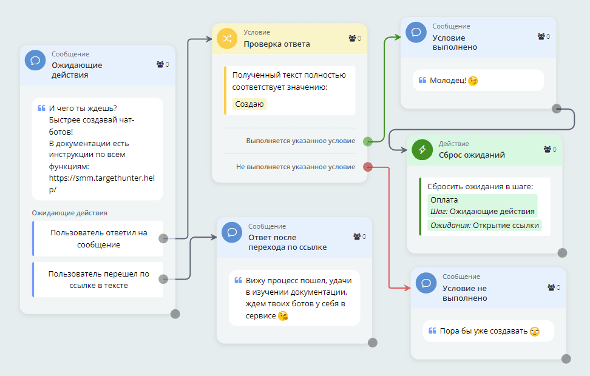Click green output connector of fulfilled condition
Image resolution: width=590 pixels, height=376 pixels.
pyautogui.click(x=367, y=141)
